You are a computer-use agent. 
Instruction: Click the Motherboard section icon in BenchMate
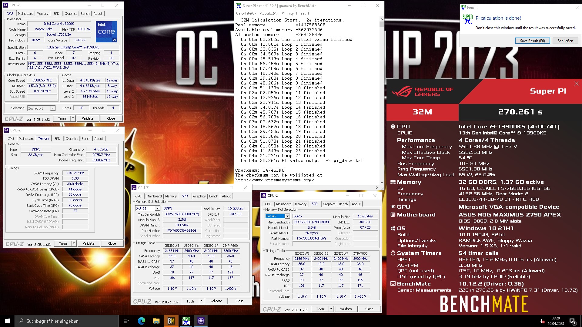point(393,215)
